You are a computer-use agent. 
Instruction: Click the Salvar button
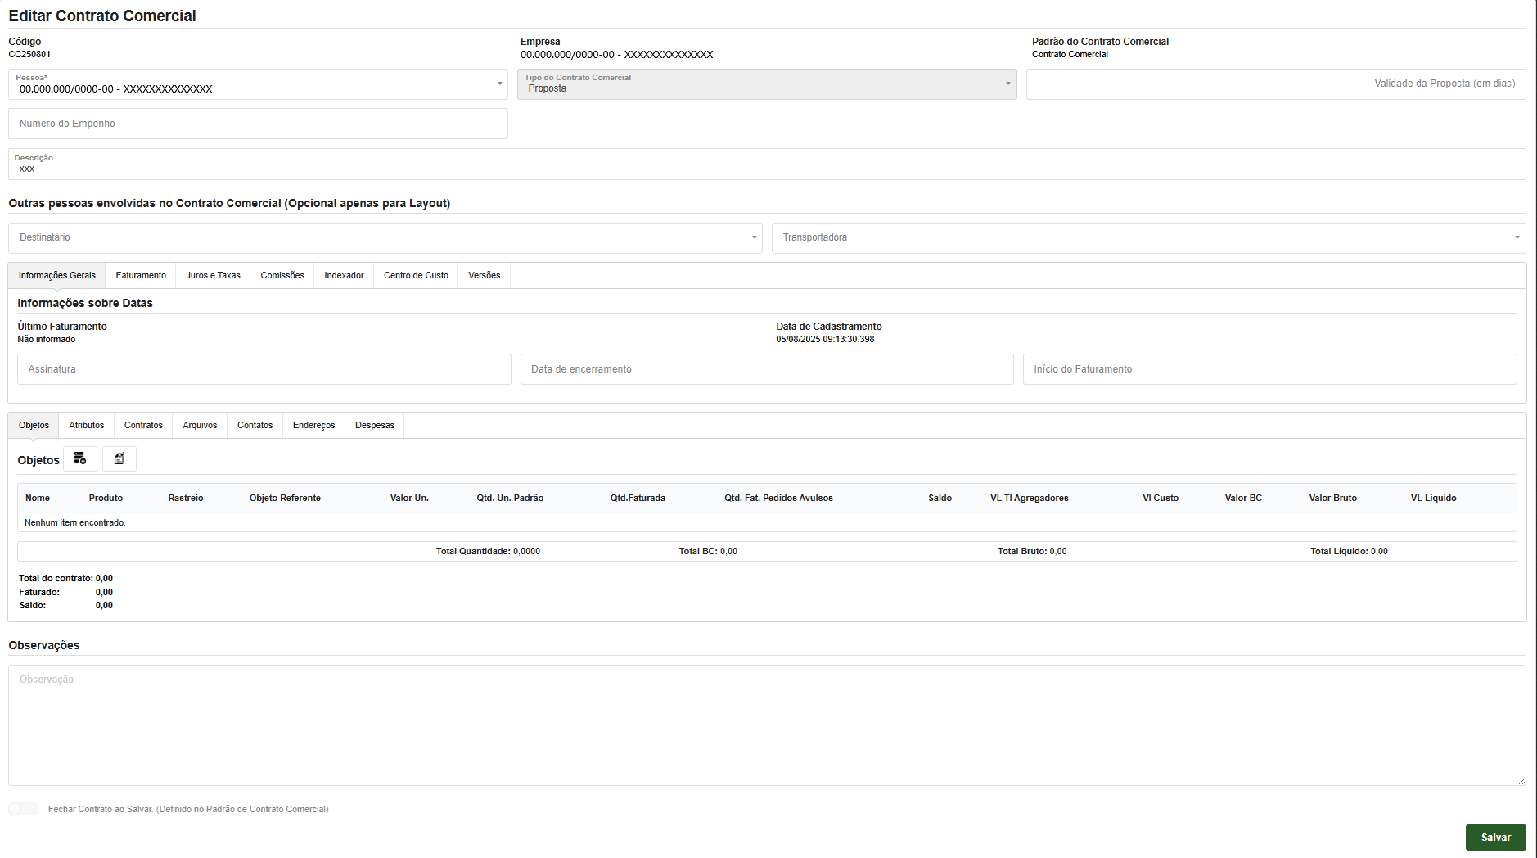click(x=1495, y=838)
